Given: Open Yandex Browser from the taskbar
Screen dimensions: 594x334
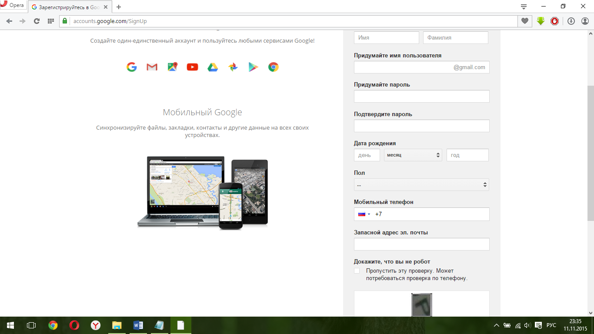Looking at the screenshot, I should pyautogui.click(x=96, y=325).
